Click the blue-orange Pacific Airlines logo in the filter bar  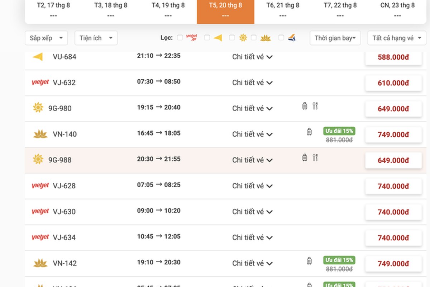click(x=292, y=38)
